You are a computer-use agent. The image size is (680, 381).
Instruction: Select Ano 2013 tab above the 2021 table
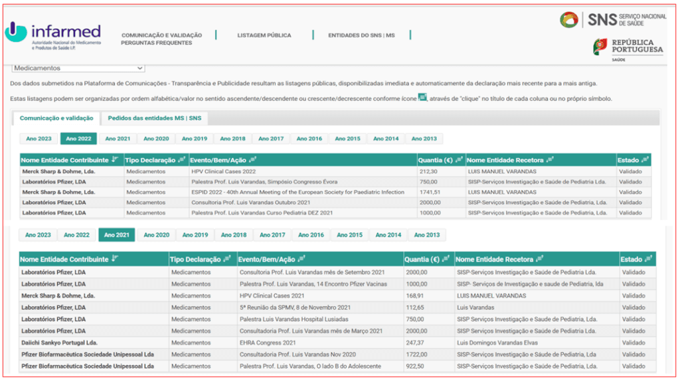(427, 235)
